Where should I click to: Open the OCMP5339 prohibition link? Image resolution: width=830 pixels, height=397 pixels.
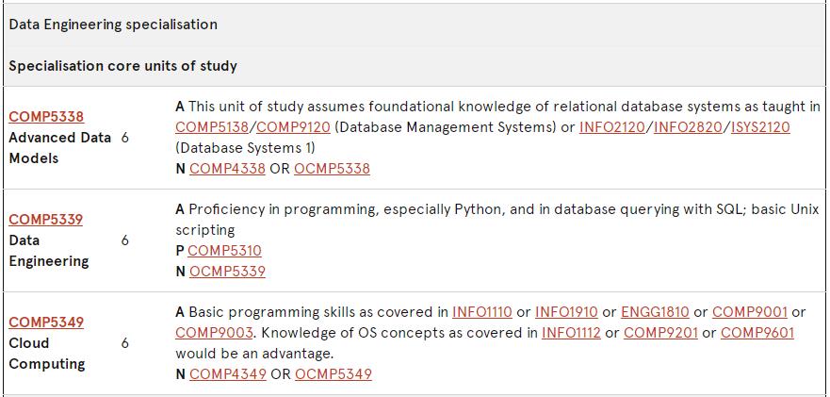pos(228,272)
